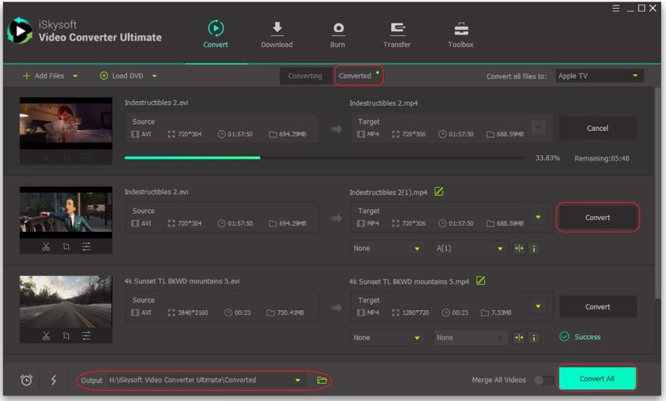
Task: Click the merge icon in Indestructibles 2(1) row
Action: [519, 248]
